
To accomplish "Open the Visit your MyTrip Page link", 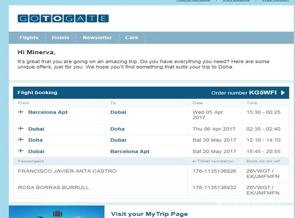I will (149, 214).
